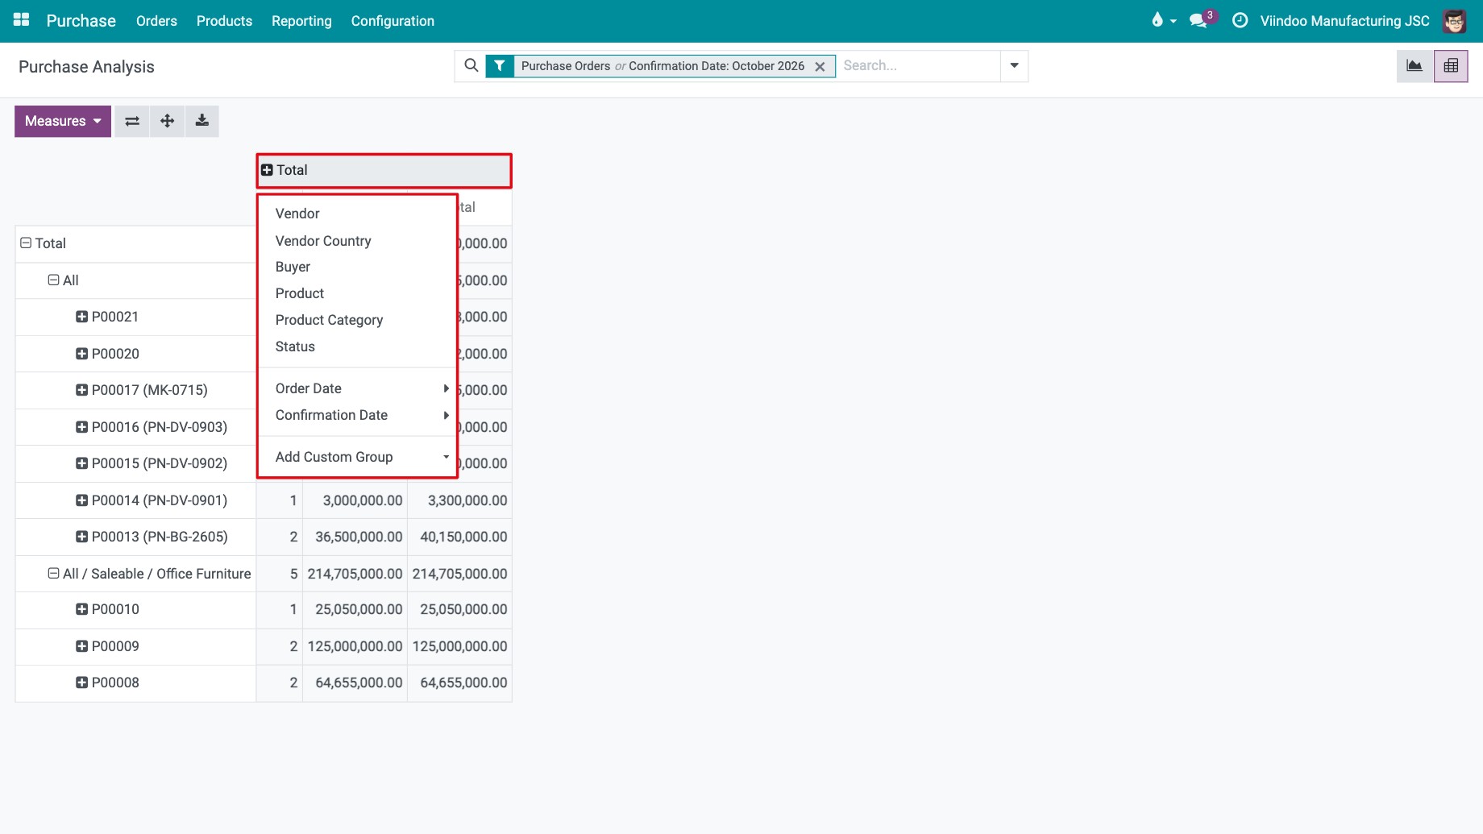
Task: Toggle the search options dropdown arrow
Action: (1014, 66)
